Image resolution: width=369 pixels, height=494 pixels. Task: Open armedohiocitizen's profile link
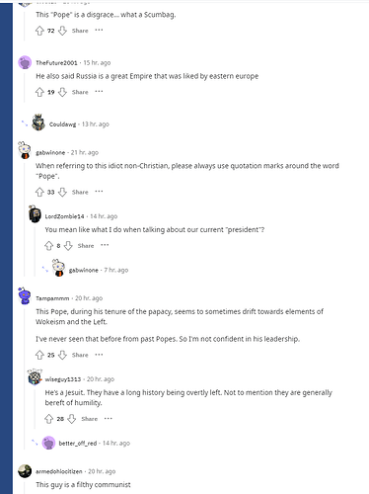point(59,471)
